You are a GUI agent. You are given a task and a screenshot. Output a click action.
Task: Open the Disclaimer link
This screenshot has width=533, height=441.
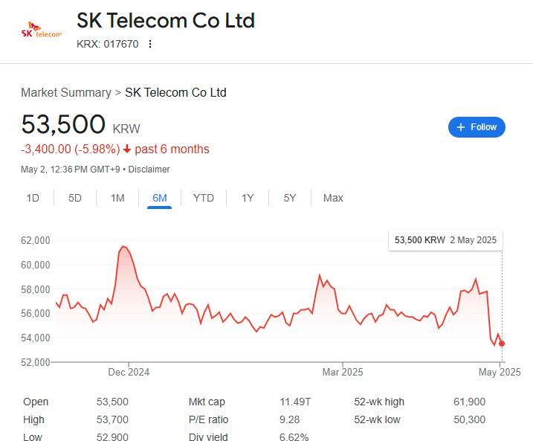tap(149, 170)
